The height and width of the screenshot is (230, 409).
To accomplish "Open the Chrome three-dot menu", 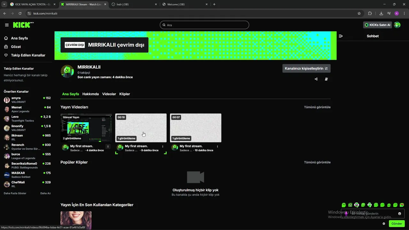I will 404,13.
